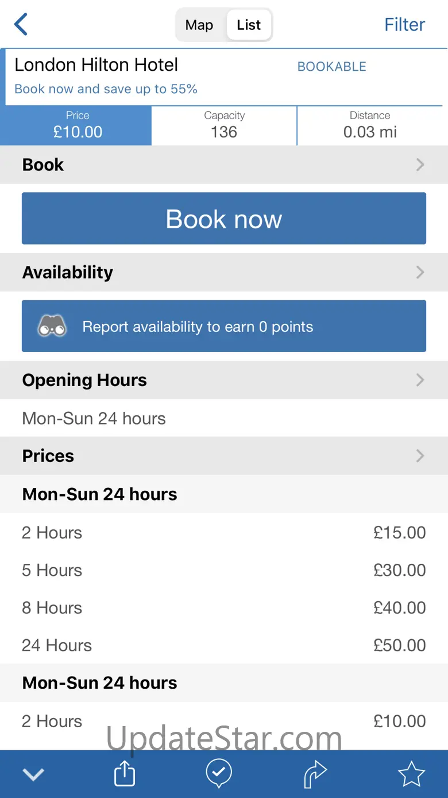Expand the Prices section chevron
Image resolution: width=448 pixels, height=798 pixels.
tap(420, 456)
